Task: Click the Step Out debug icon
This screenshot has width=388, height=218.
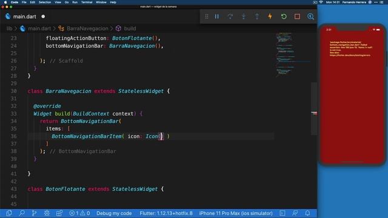Action: [257, 16]
